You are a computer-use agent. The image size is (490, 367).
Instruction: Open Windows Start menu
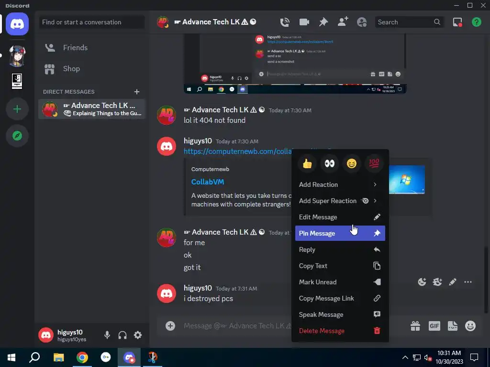click(x=11, y=357)
